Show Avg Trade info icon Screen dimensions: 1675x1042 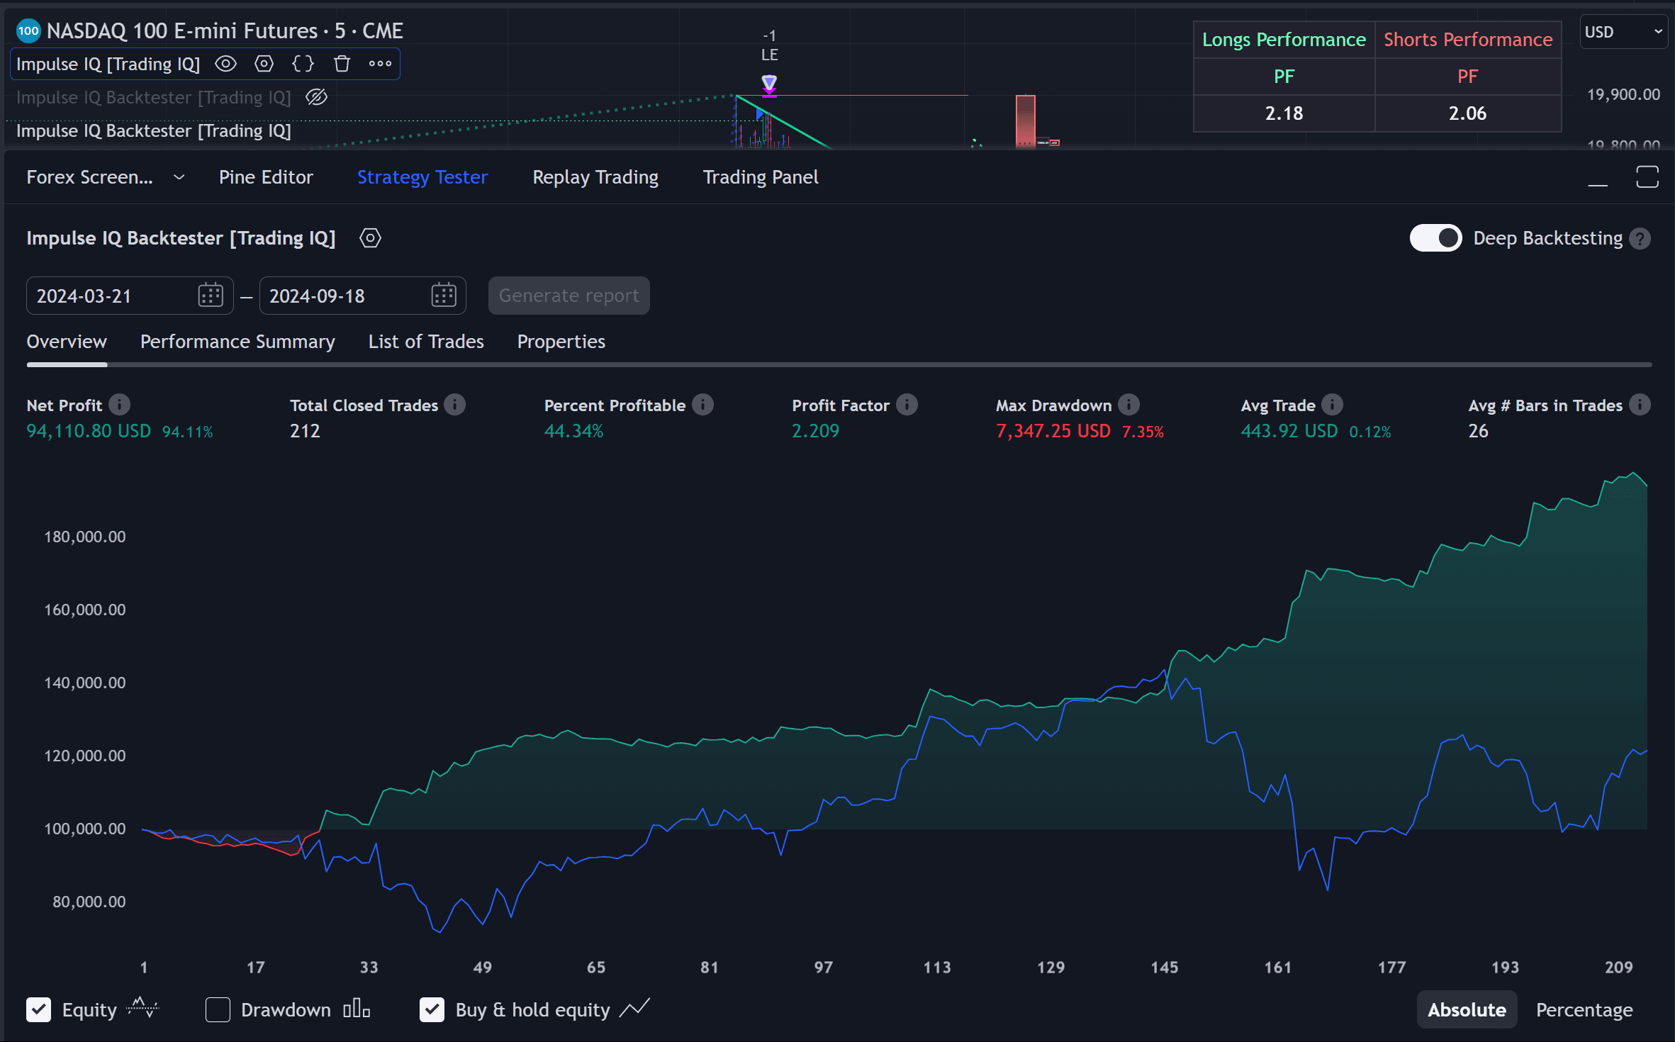coord(1332,405)
